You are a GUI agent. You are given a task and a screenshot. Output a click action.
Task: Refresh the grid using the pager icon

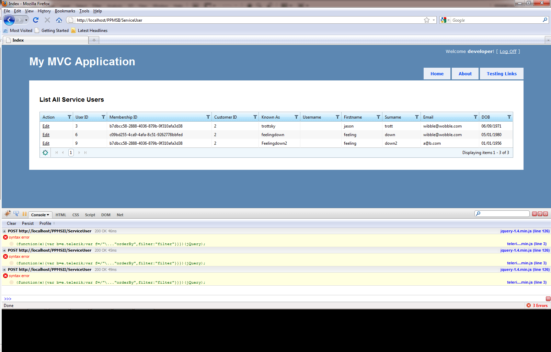coord(45,153)
